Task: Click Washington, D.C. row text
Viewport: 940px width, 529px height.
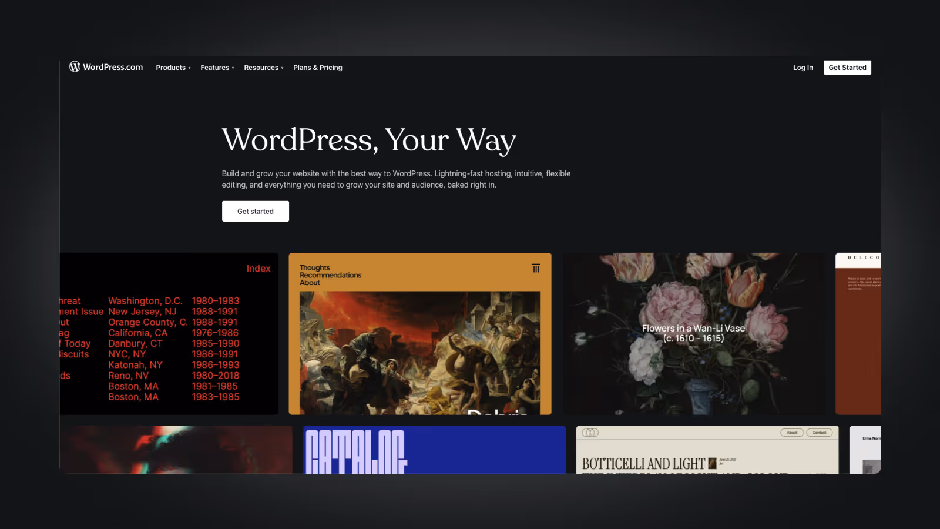Action: 145,301
